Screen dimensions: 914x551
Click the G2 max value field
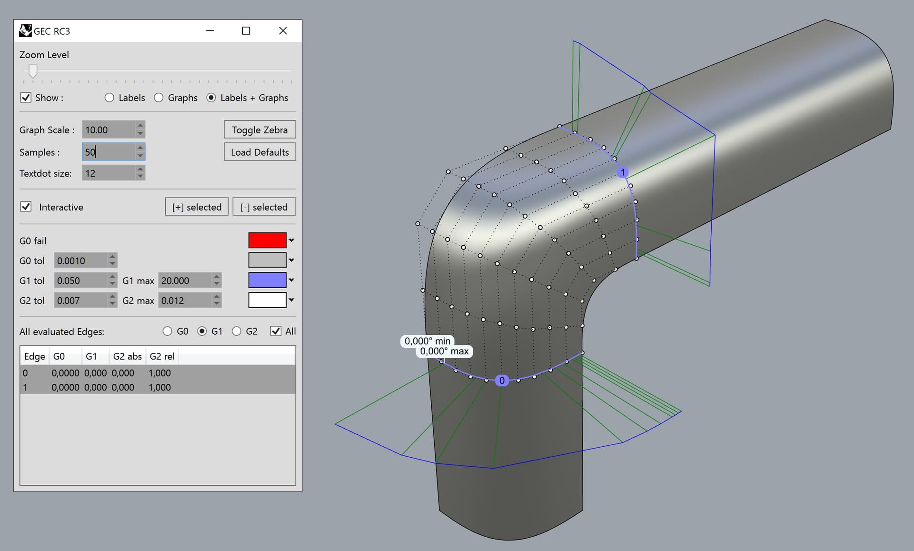click(x=185, y=300)
